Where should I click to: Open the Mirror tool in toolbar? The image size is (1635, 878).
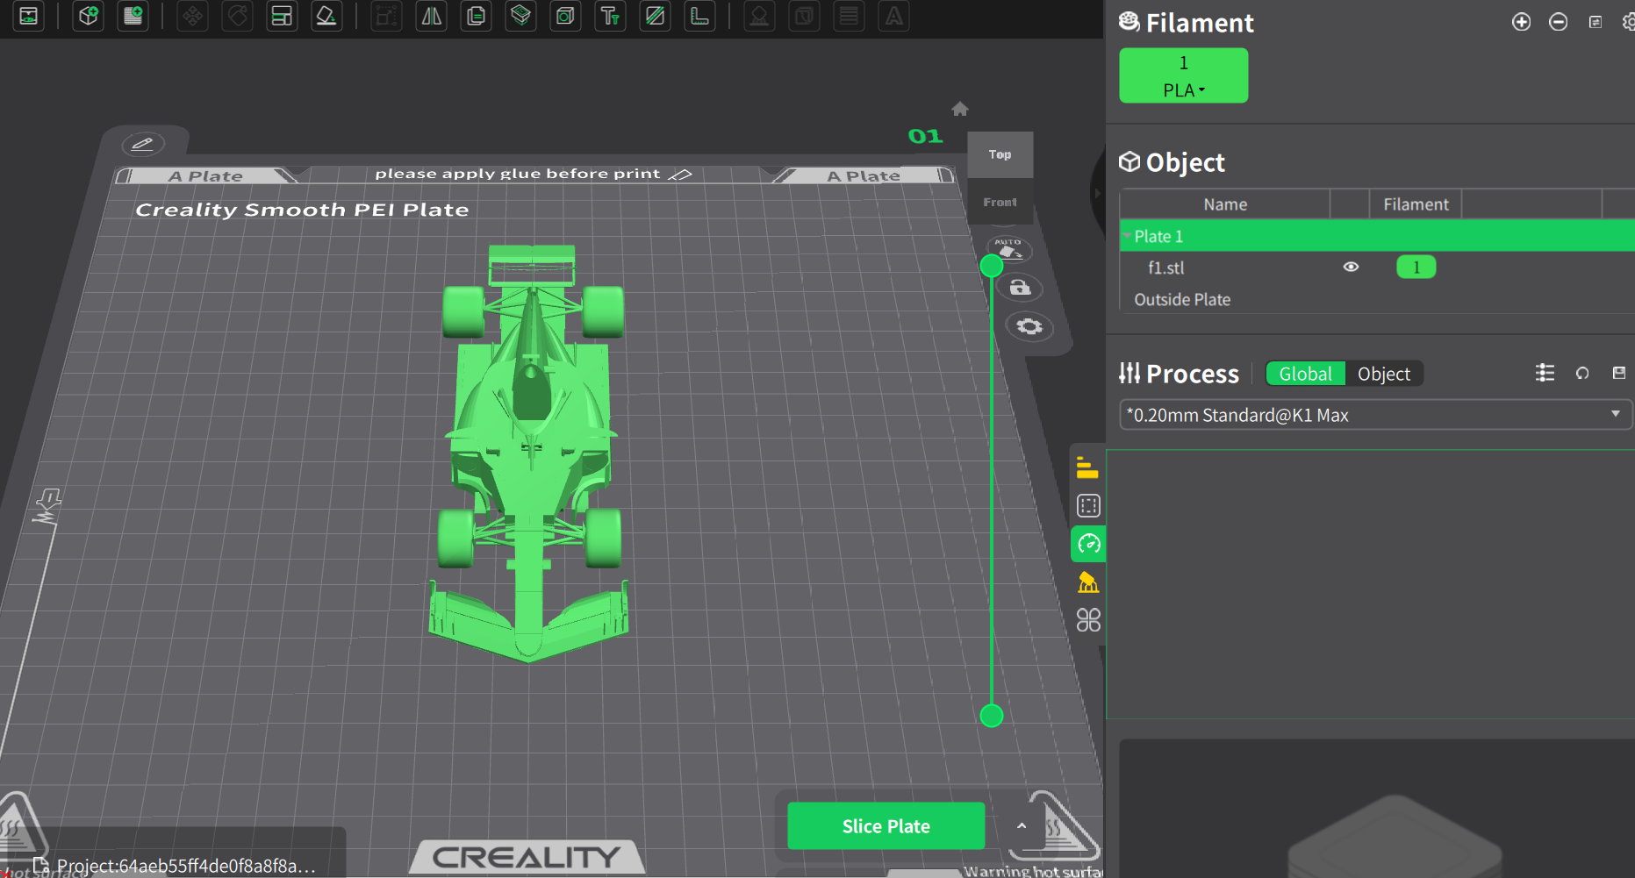(431, 17)
